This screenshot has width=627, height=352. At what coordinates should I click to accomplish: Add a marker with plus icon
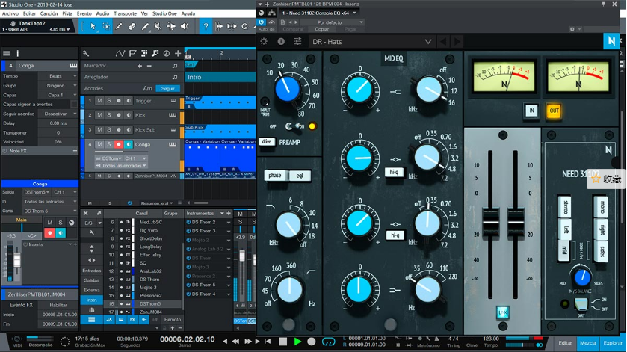[140, 66]
